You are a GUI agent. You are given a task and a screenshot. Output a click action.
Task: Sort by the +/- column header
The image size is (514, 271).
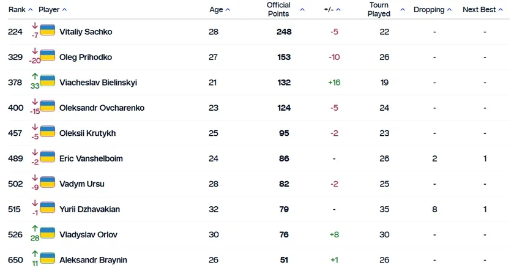point(332,10)
